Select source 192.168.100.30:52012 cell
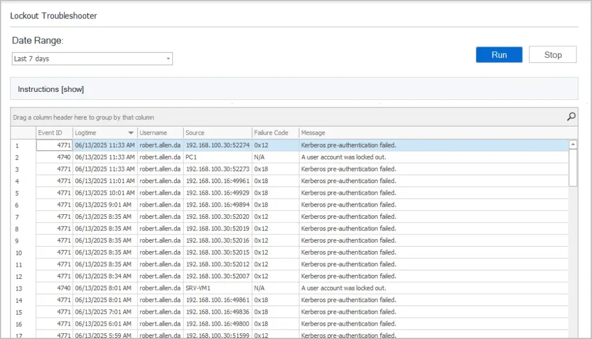 click(x=218, y=265)
